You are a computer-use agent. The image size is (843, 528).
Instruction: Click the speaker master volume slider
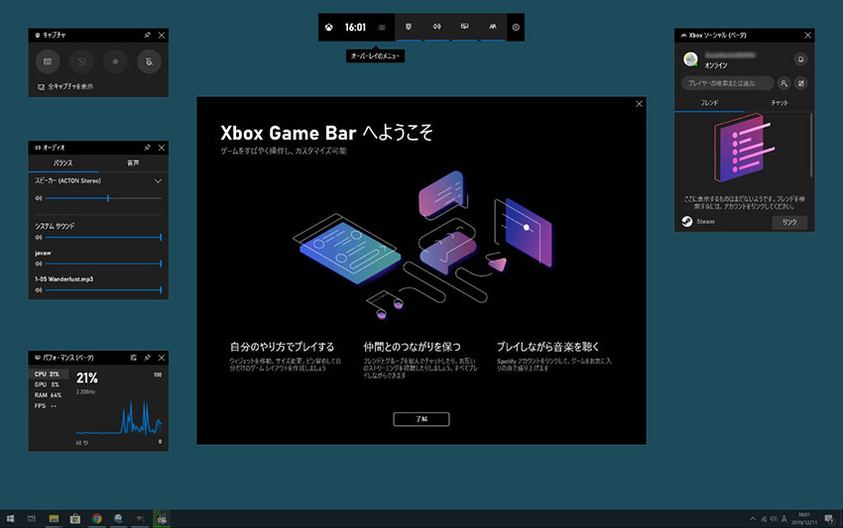pos(103,198)
